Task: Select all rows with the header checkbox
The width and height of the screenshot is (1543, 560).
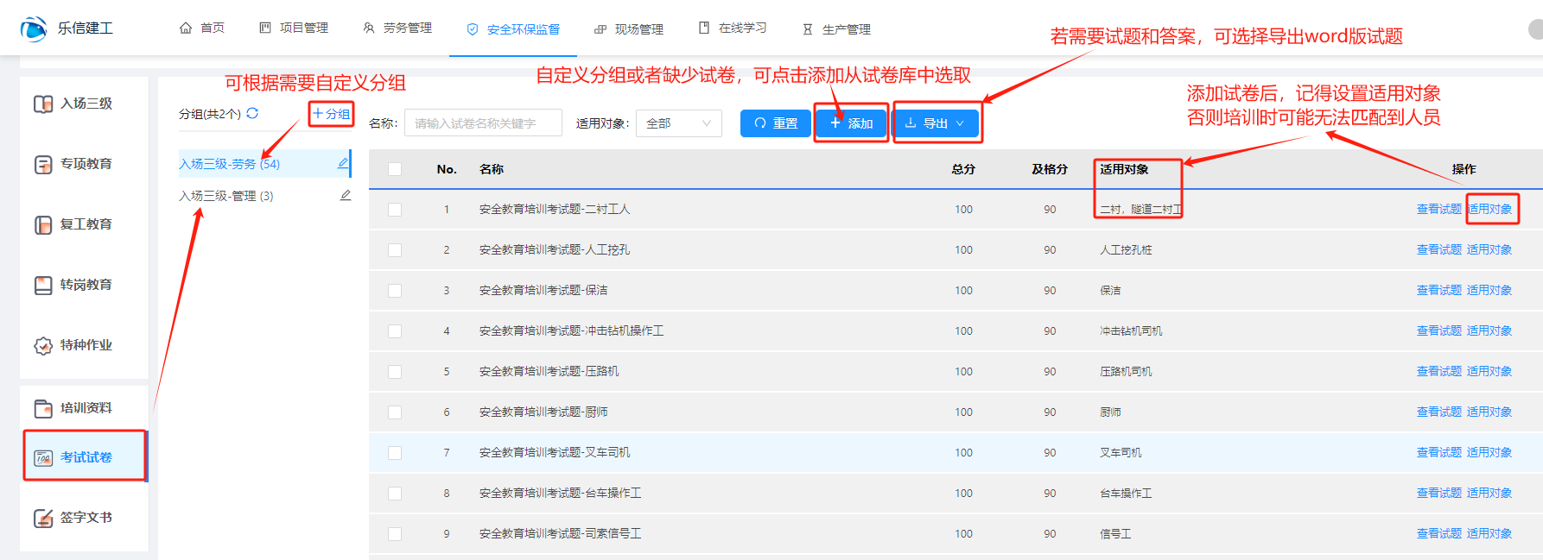Action: [395, 169]
